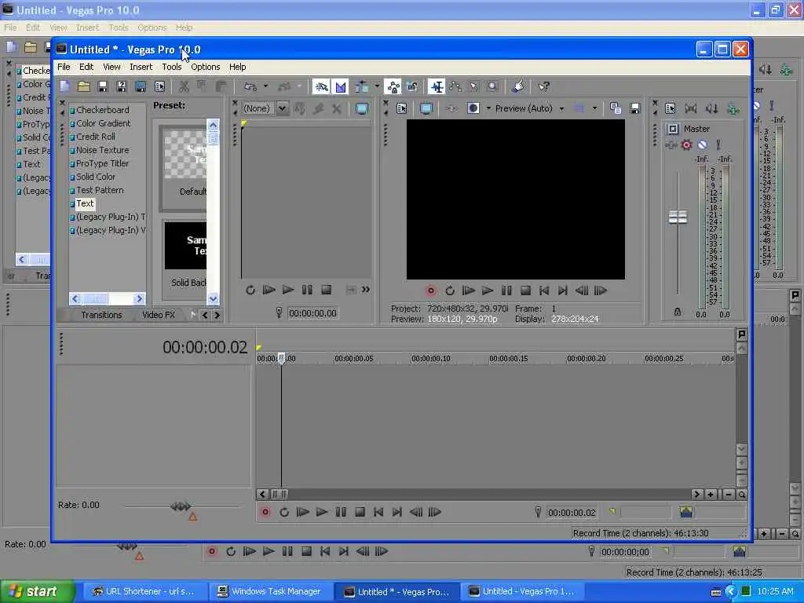Select Credit Roll generator
804x603 pixels.
95,137
